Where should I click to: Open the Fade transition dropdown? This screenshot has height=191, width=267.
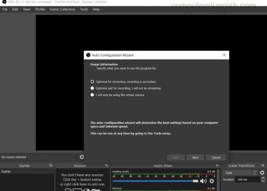point(240,173)
